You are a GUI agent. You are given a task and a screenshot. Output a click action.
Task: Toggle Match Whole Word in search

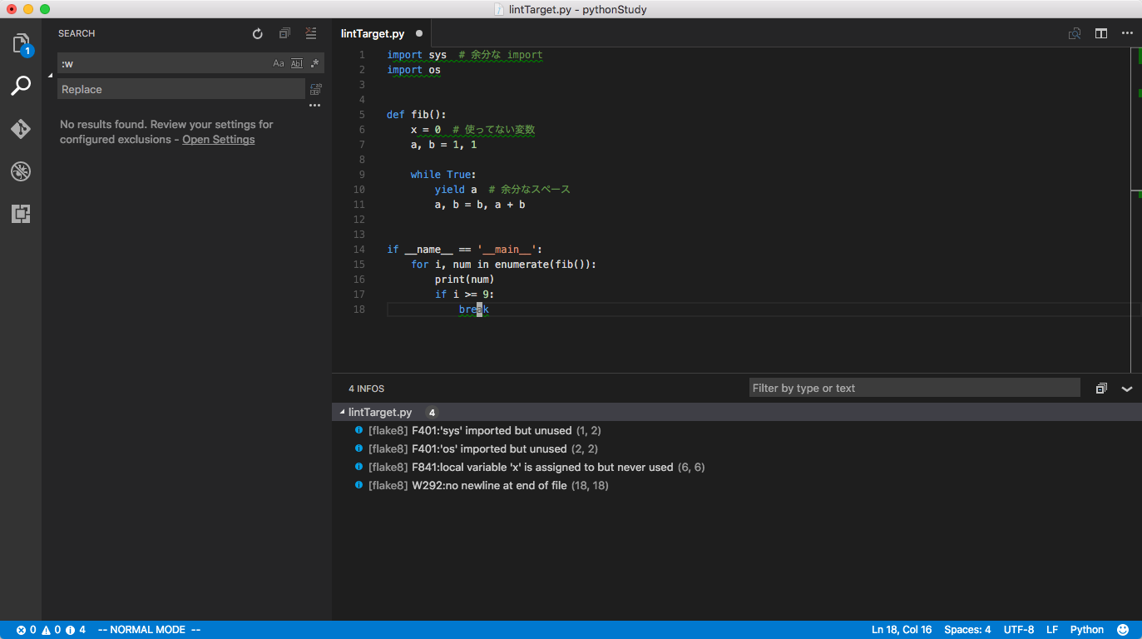tap(296, 62)
